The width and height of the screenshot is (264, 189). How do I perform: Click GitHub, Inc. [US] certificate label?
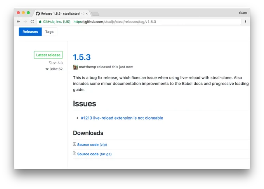(x=57, y=22)
